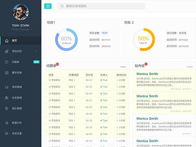
Task: Open 团队管理 menu item
Action: [x=17, y=108]
